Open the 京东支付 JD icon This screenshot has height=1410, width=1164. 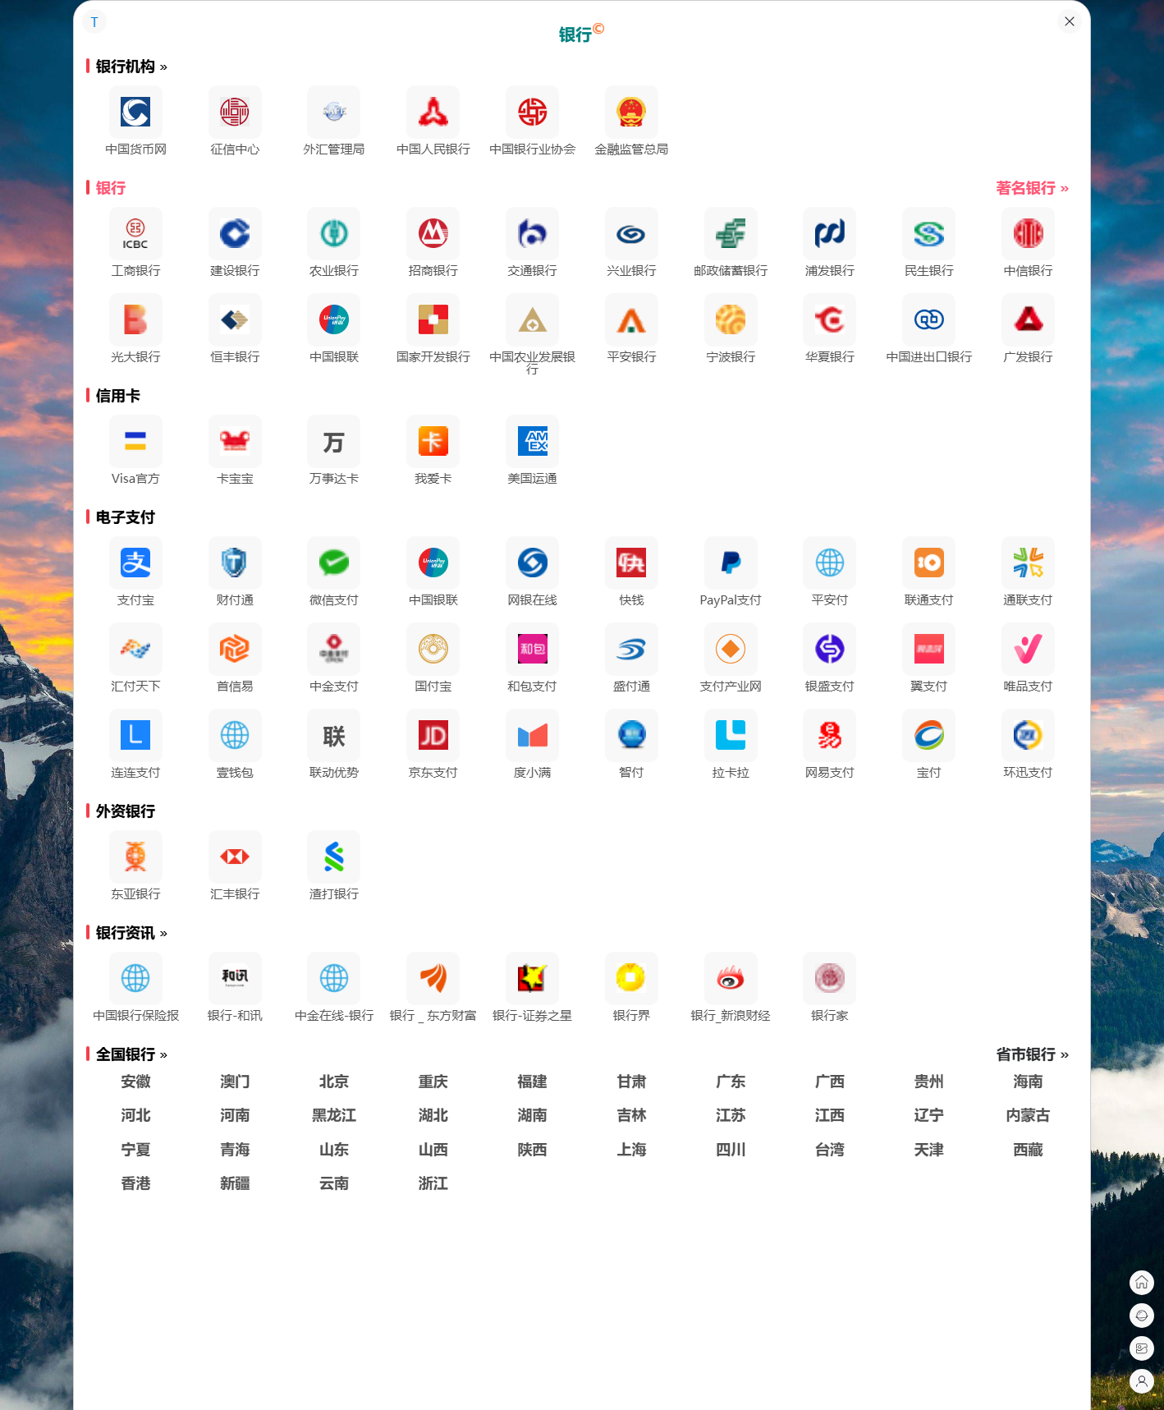tap(433, 736)
